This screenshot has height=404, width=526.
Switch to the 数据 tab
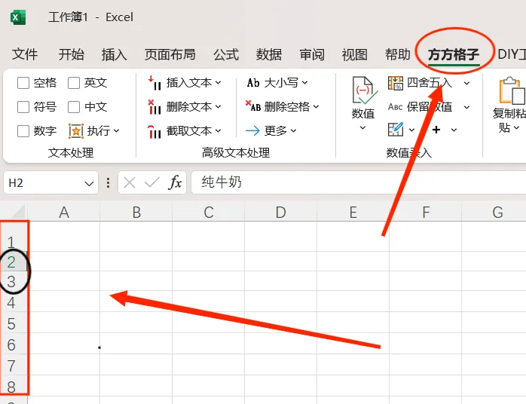[x=269, y=54]
